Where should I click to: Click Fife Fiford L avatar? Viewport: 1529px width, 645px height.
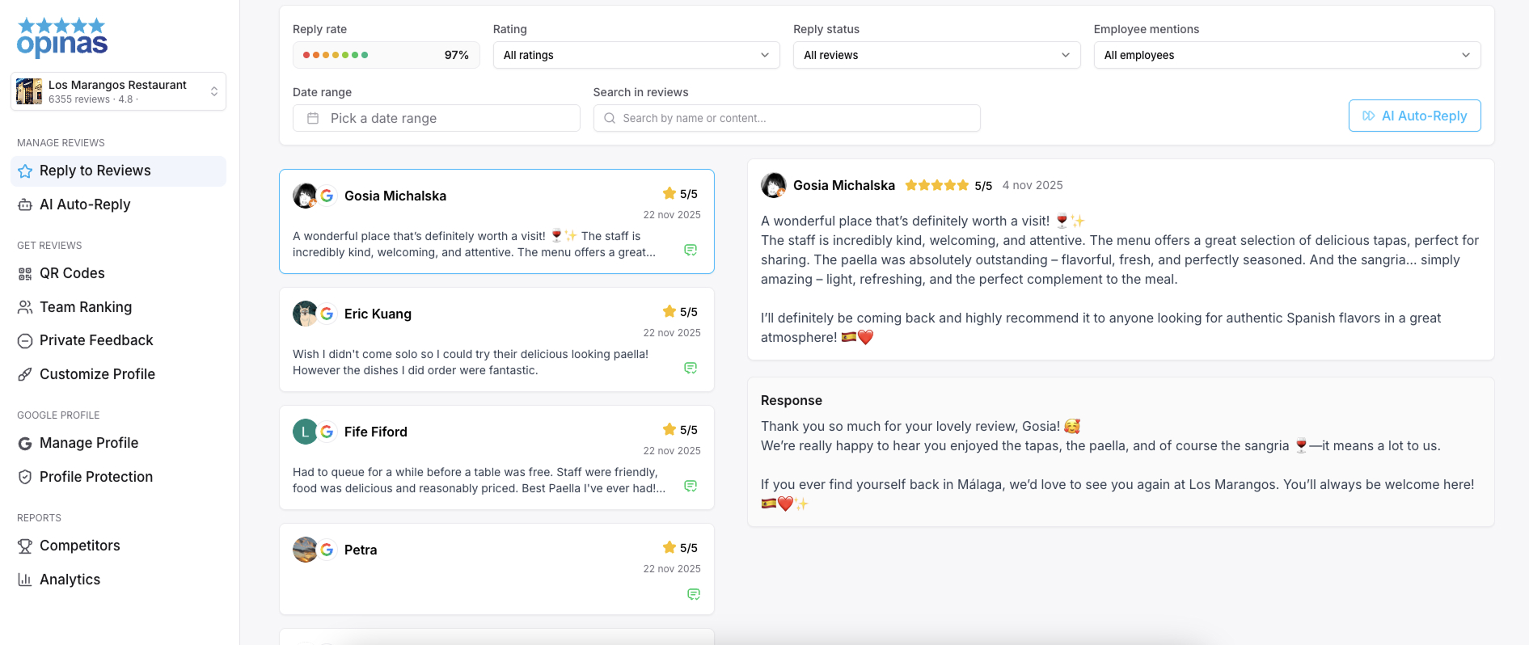pyautogui.click(x=305, y=432)
